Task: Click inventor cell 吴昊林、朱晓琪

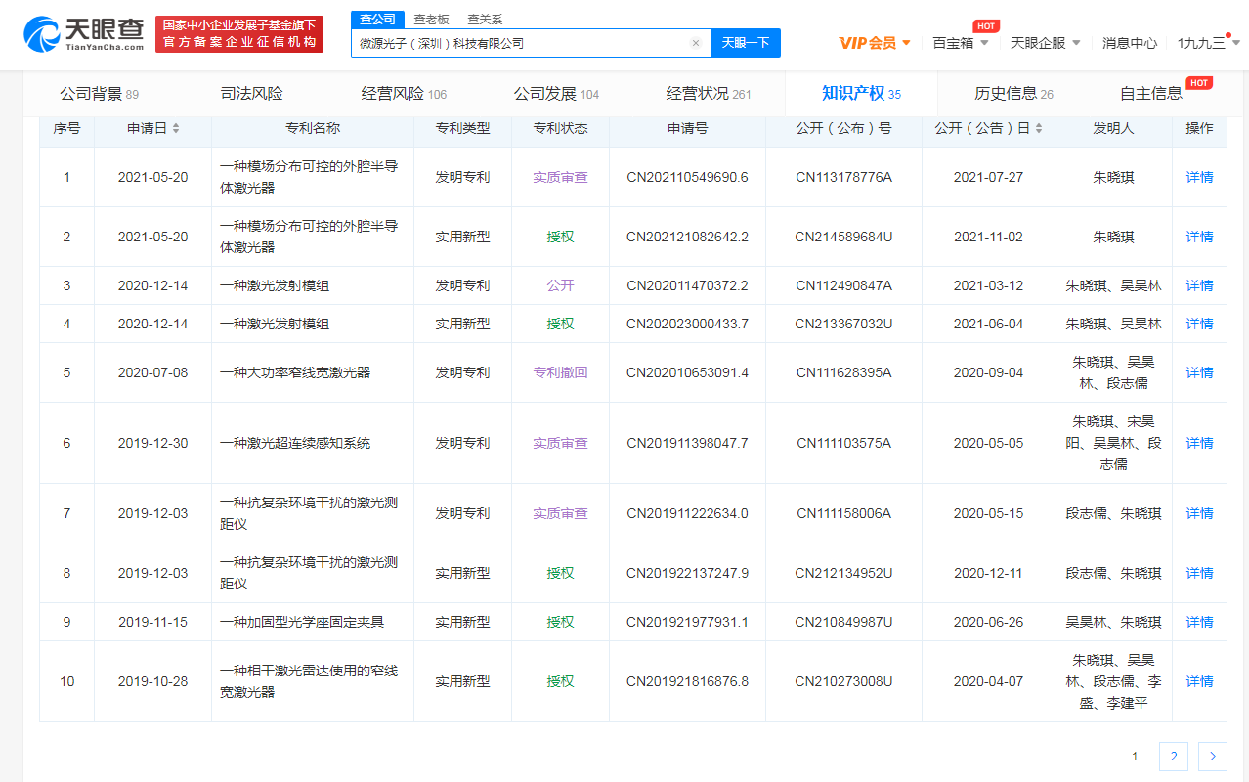Action: point(1113,622)
